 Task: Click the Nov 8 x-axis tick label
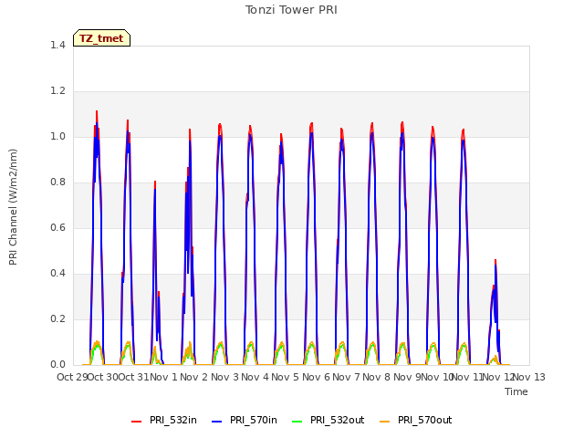[377, 377]
